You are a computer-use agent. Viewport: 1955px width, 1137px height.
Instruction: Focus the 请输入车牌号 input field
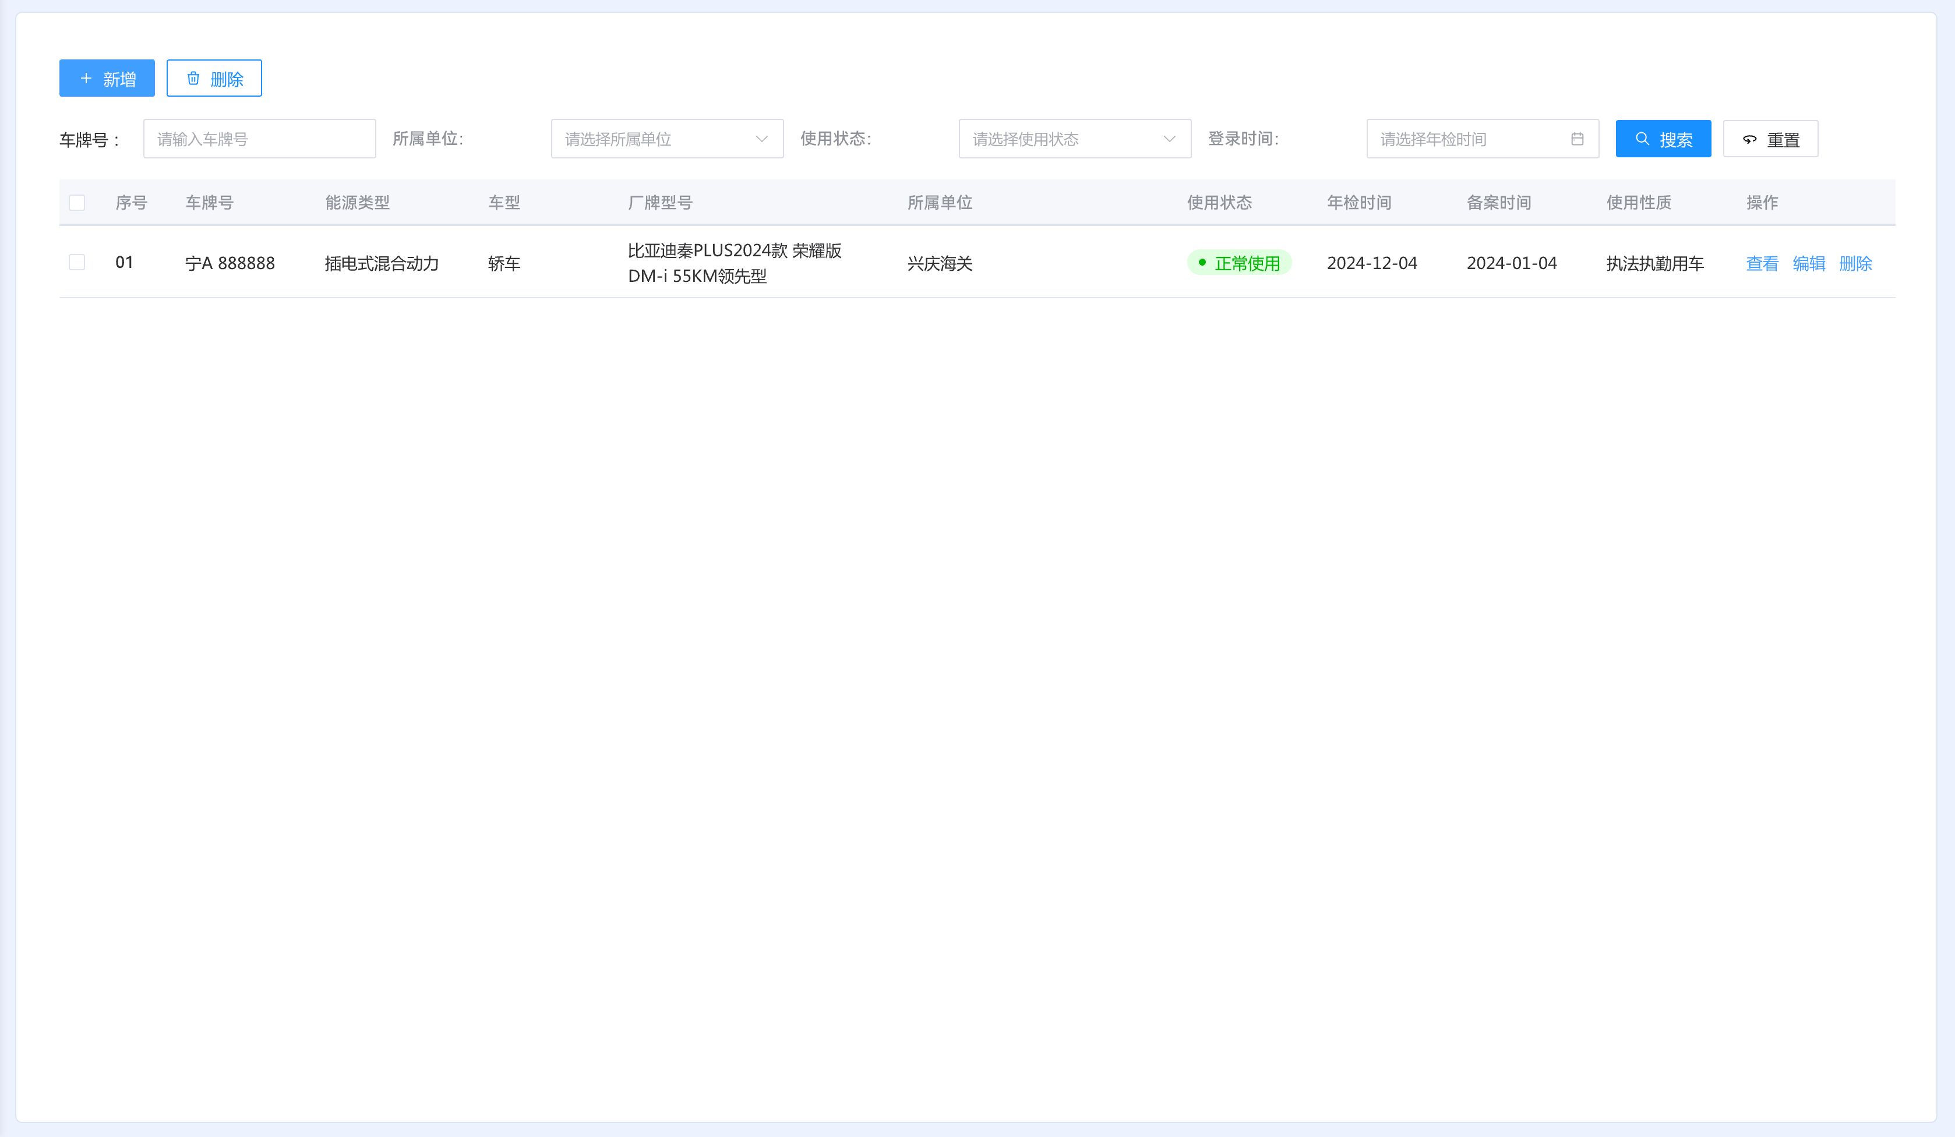click(259, 139)
